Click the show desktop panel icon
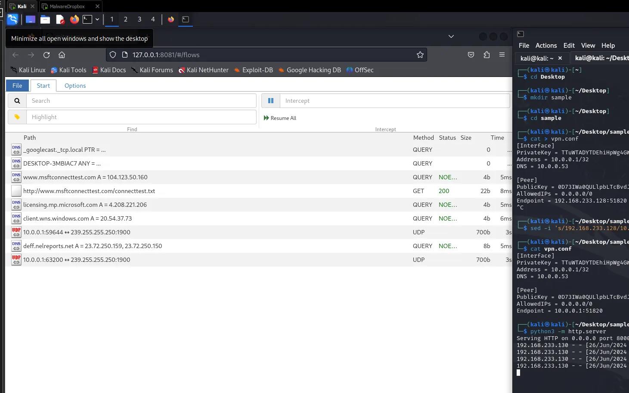This screenshot has width=629, height=393. pyautogui.click(x=30, y=19)
